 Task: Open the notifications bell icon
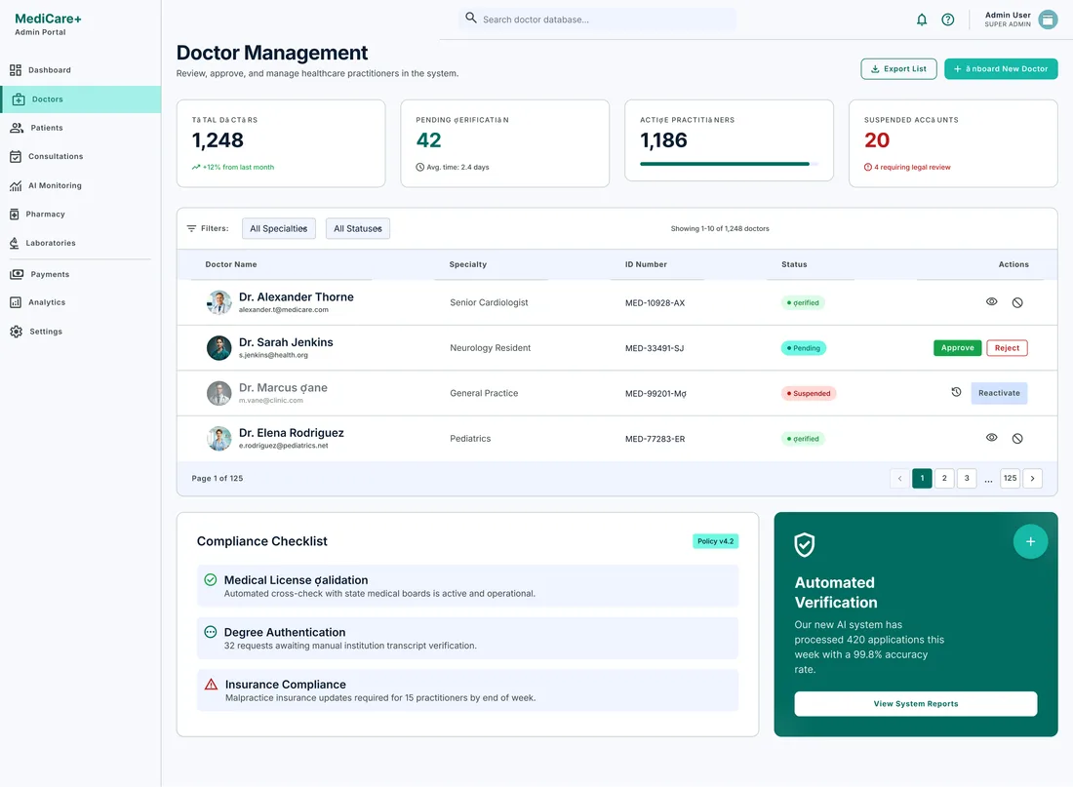922,20
